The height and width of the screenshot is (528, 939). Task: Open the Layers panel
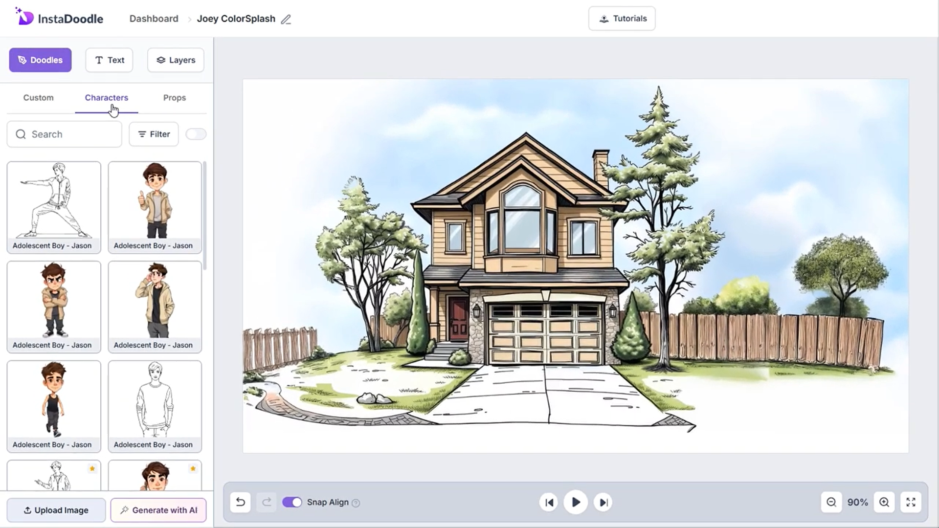[x=176, y=60]
